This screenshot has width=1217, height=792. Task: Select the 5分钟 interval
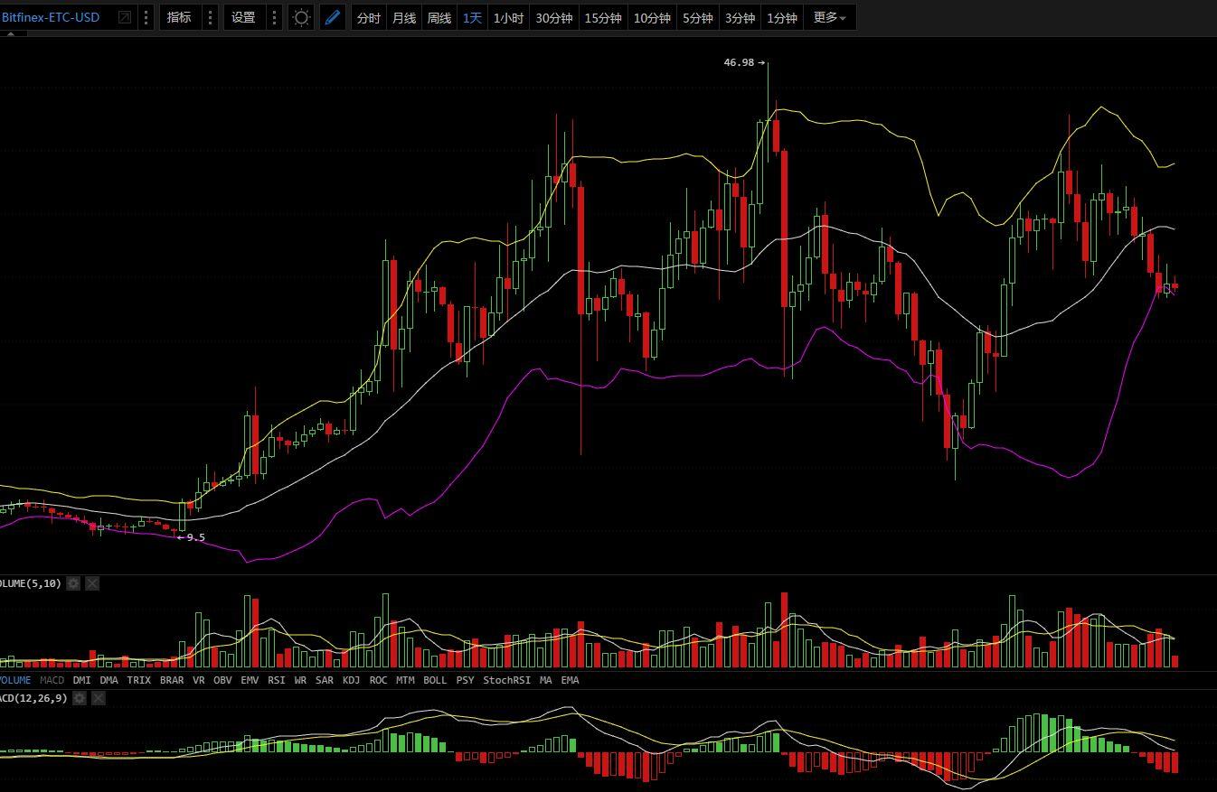coord(697,18)
